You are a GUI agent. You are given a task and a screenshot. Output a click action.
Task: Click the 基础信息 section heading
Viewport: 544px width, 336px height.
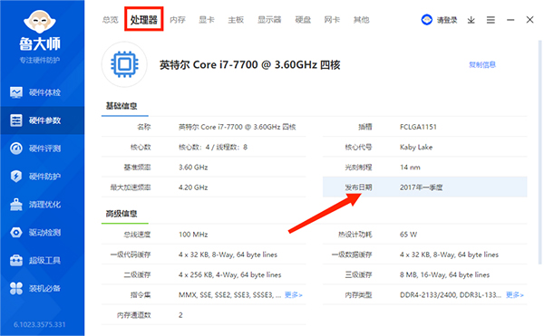coord(121,106)
